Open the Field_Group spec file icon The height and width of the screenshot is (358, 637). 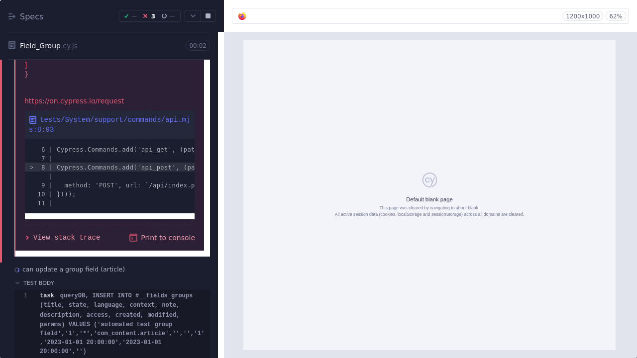pos(12,46)
